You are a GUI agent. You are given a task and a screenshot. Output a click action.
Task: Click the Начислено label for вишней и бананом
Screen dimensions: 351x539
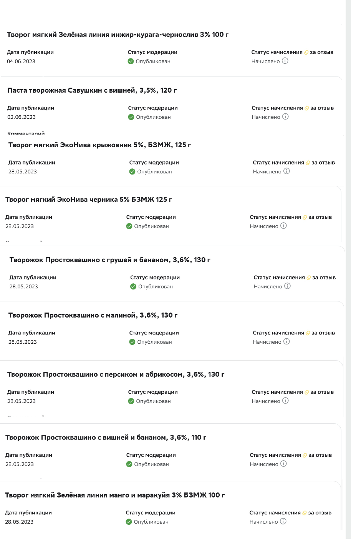coord(264,464)
